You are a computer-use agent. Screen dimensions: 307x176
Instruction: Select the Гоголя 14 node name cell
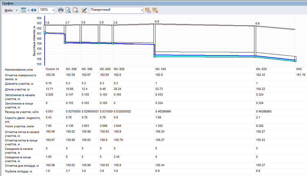click(52, 69)
